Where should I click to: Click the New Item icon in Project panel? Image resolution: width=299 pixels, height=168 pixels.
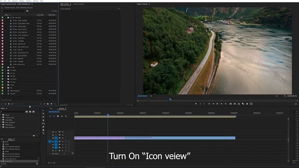point(51,104)
